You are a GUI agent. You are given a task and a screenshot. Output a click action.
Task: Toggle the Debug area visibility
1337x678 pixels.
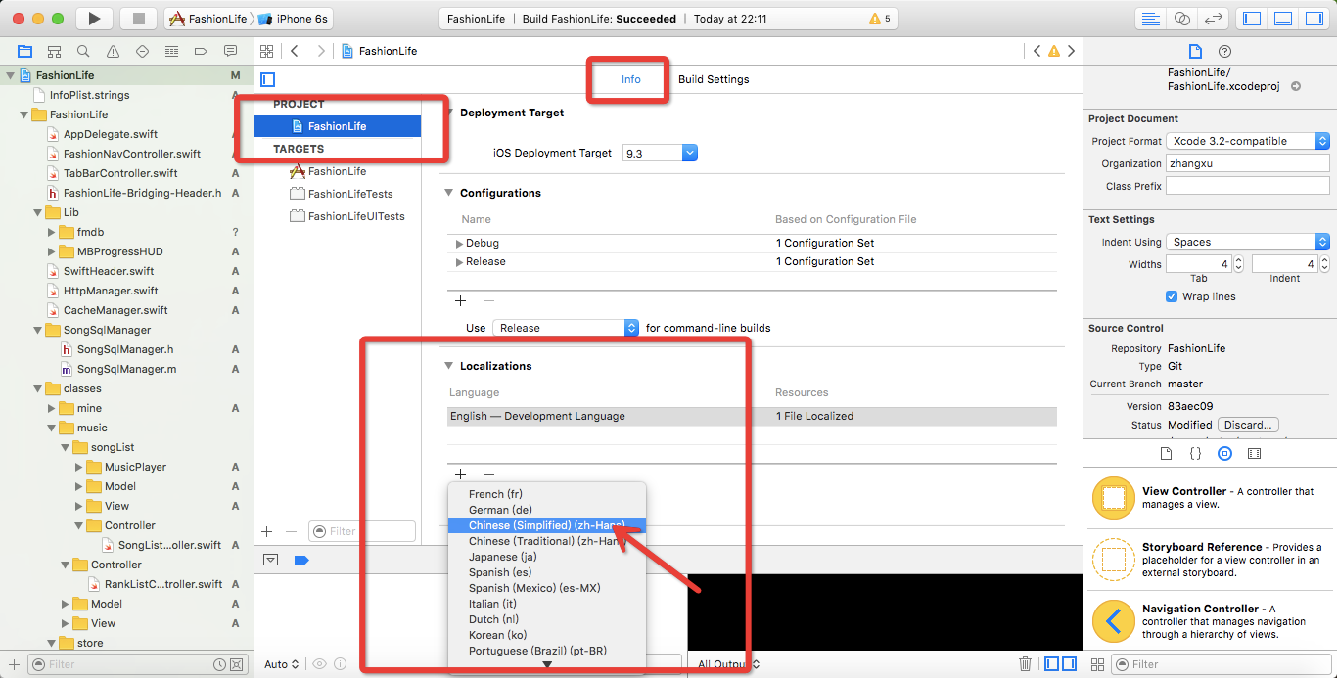(1283, 19)
